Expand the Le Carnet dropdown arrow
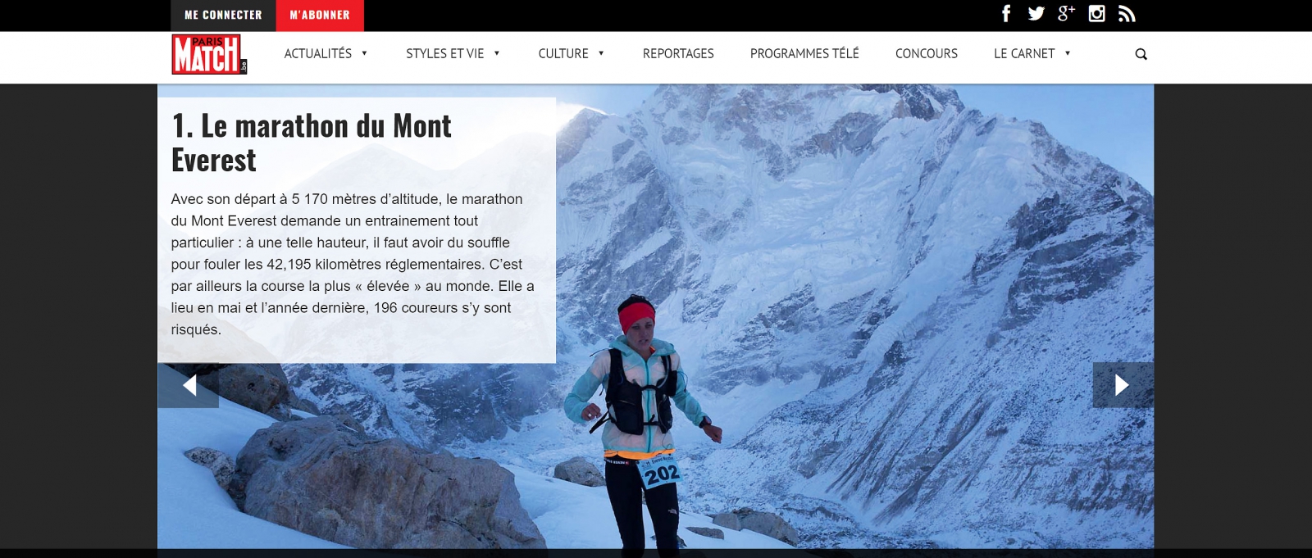The image size is (1312, 558). [1068, 53]
